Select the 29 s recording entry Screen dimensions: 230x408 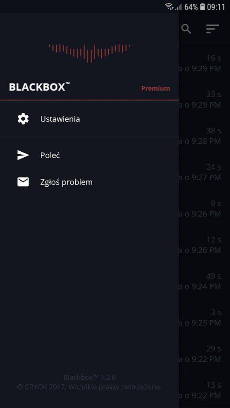coord(204,354)
